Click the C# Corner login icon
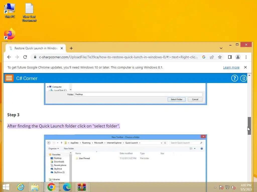Image resolution: width=257 pixels, height=192 pixels. (x=243, y=78)
